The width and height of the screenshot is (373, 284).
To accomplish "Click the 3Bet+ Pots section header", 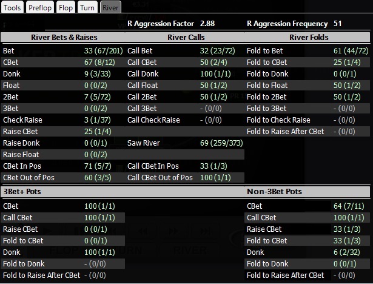I will coord(22,192).
